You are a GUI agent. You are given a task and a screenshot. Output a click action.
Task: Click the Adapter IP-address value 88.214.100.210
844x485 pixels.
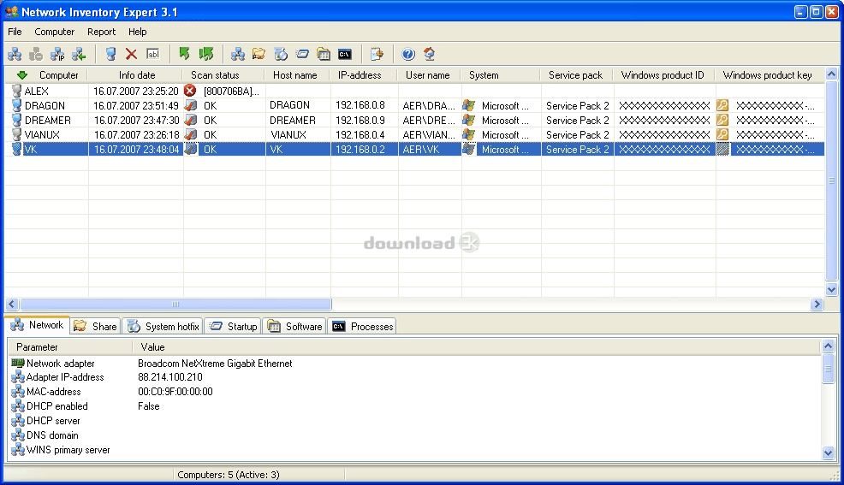pyautogui.click(x=170, y=377)
